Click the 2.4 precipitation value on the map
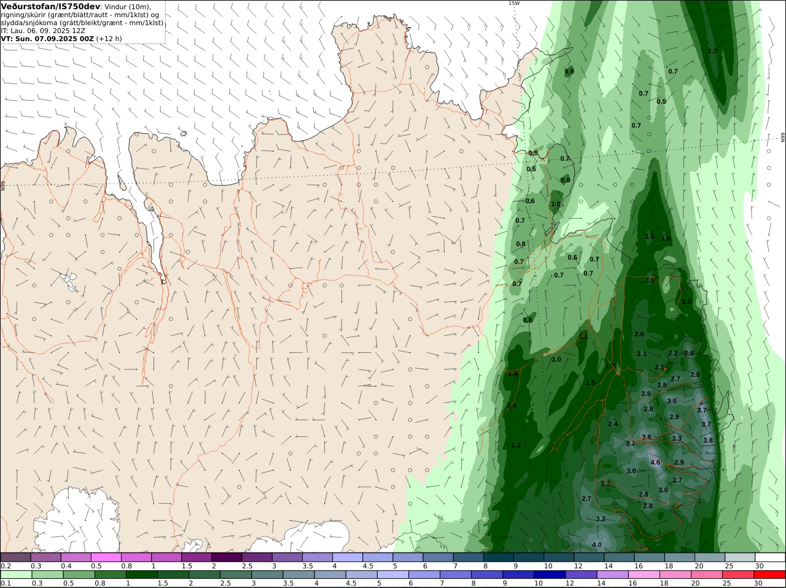The width and height of the screenshot is (786, 588). tap(613, 424)
